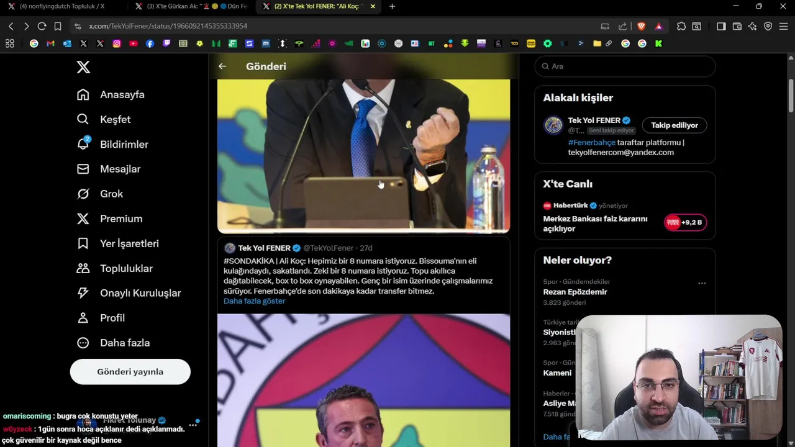Open Anasayfa home page

click(x=111, y=94)
